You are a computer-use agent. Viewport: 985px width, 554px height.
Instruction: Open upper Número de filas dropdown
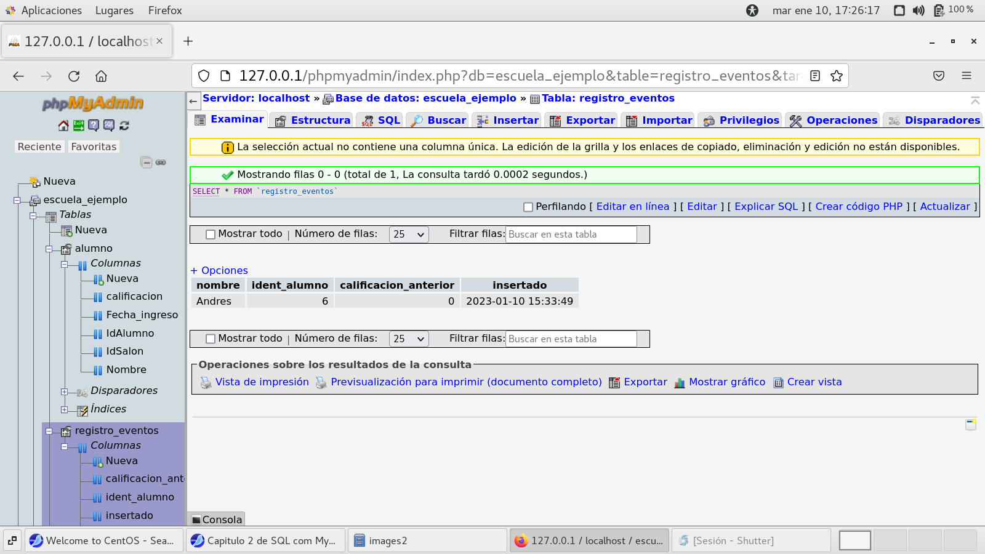pos(409,235)
